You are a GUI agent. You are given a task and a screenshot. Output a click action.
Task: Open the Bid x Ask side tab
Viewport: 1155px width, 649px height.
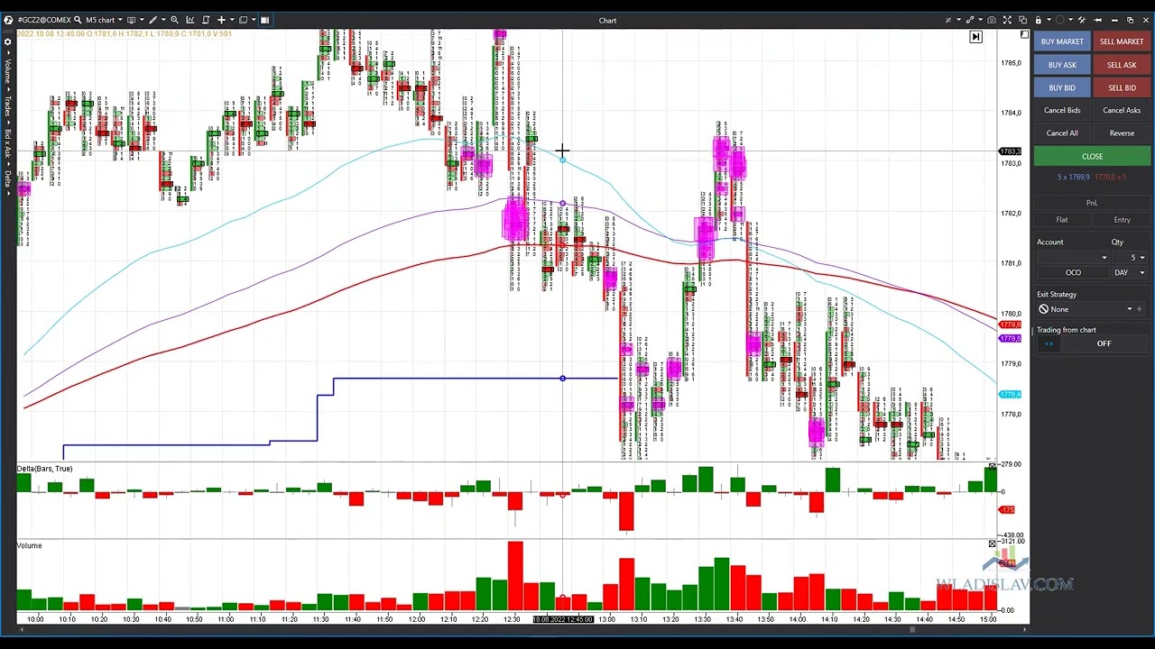click(8, 144)
